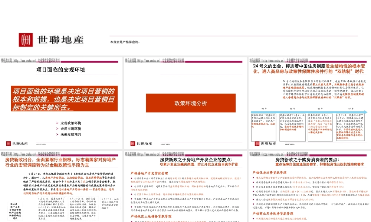Image resolution: width=371 pixels, height=222 pixels.
Task: Click the 94年 timeline label
Action: coord(264,109)
